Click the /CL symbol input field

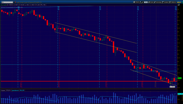click(x=7, y=2)
